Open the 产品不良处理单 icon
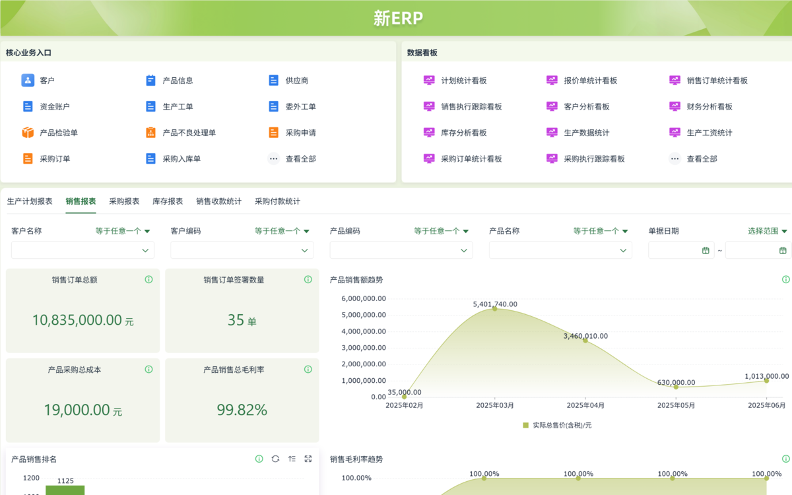Screen dimensions: 792x495 pyautogui.click(x=150, y=133)
